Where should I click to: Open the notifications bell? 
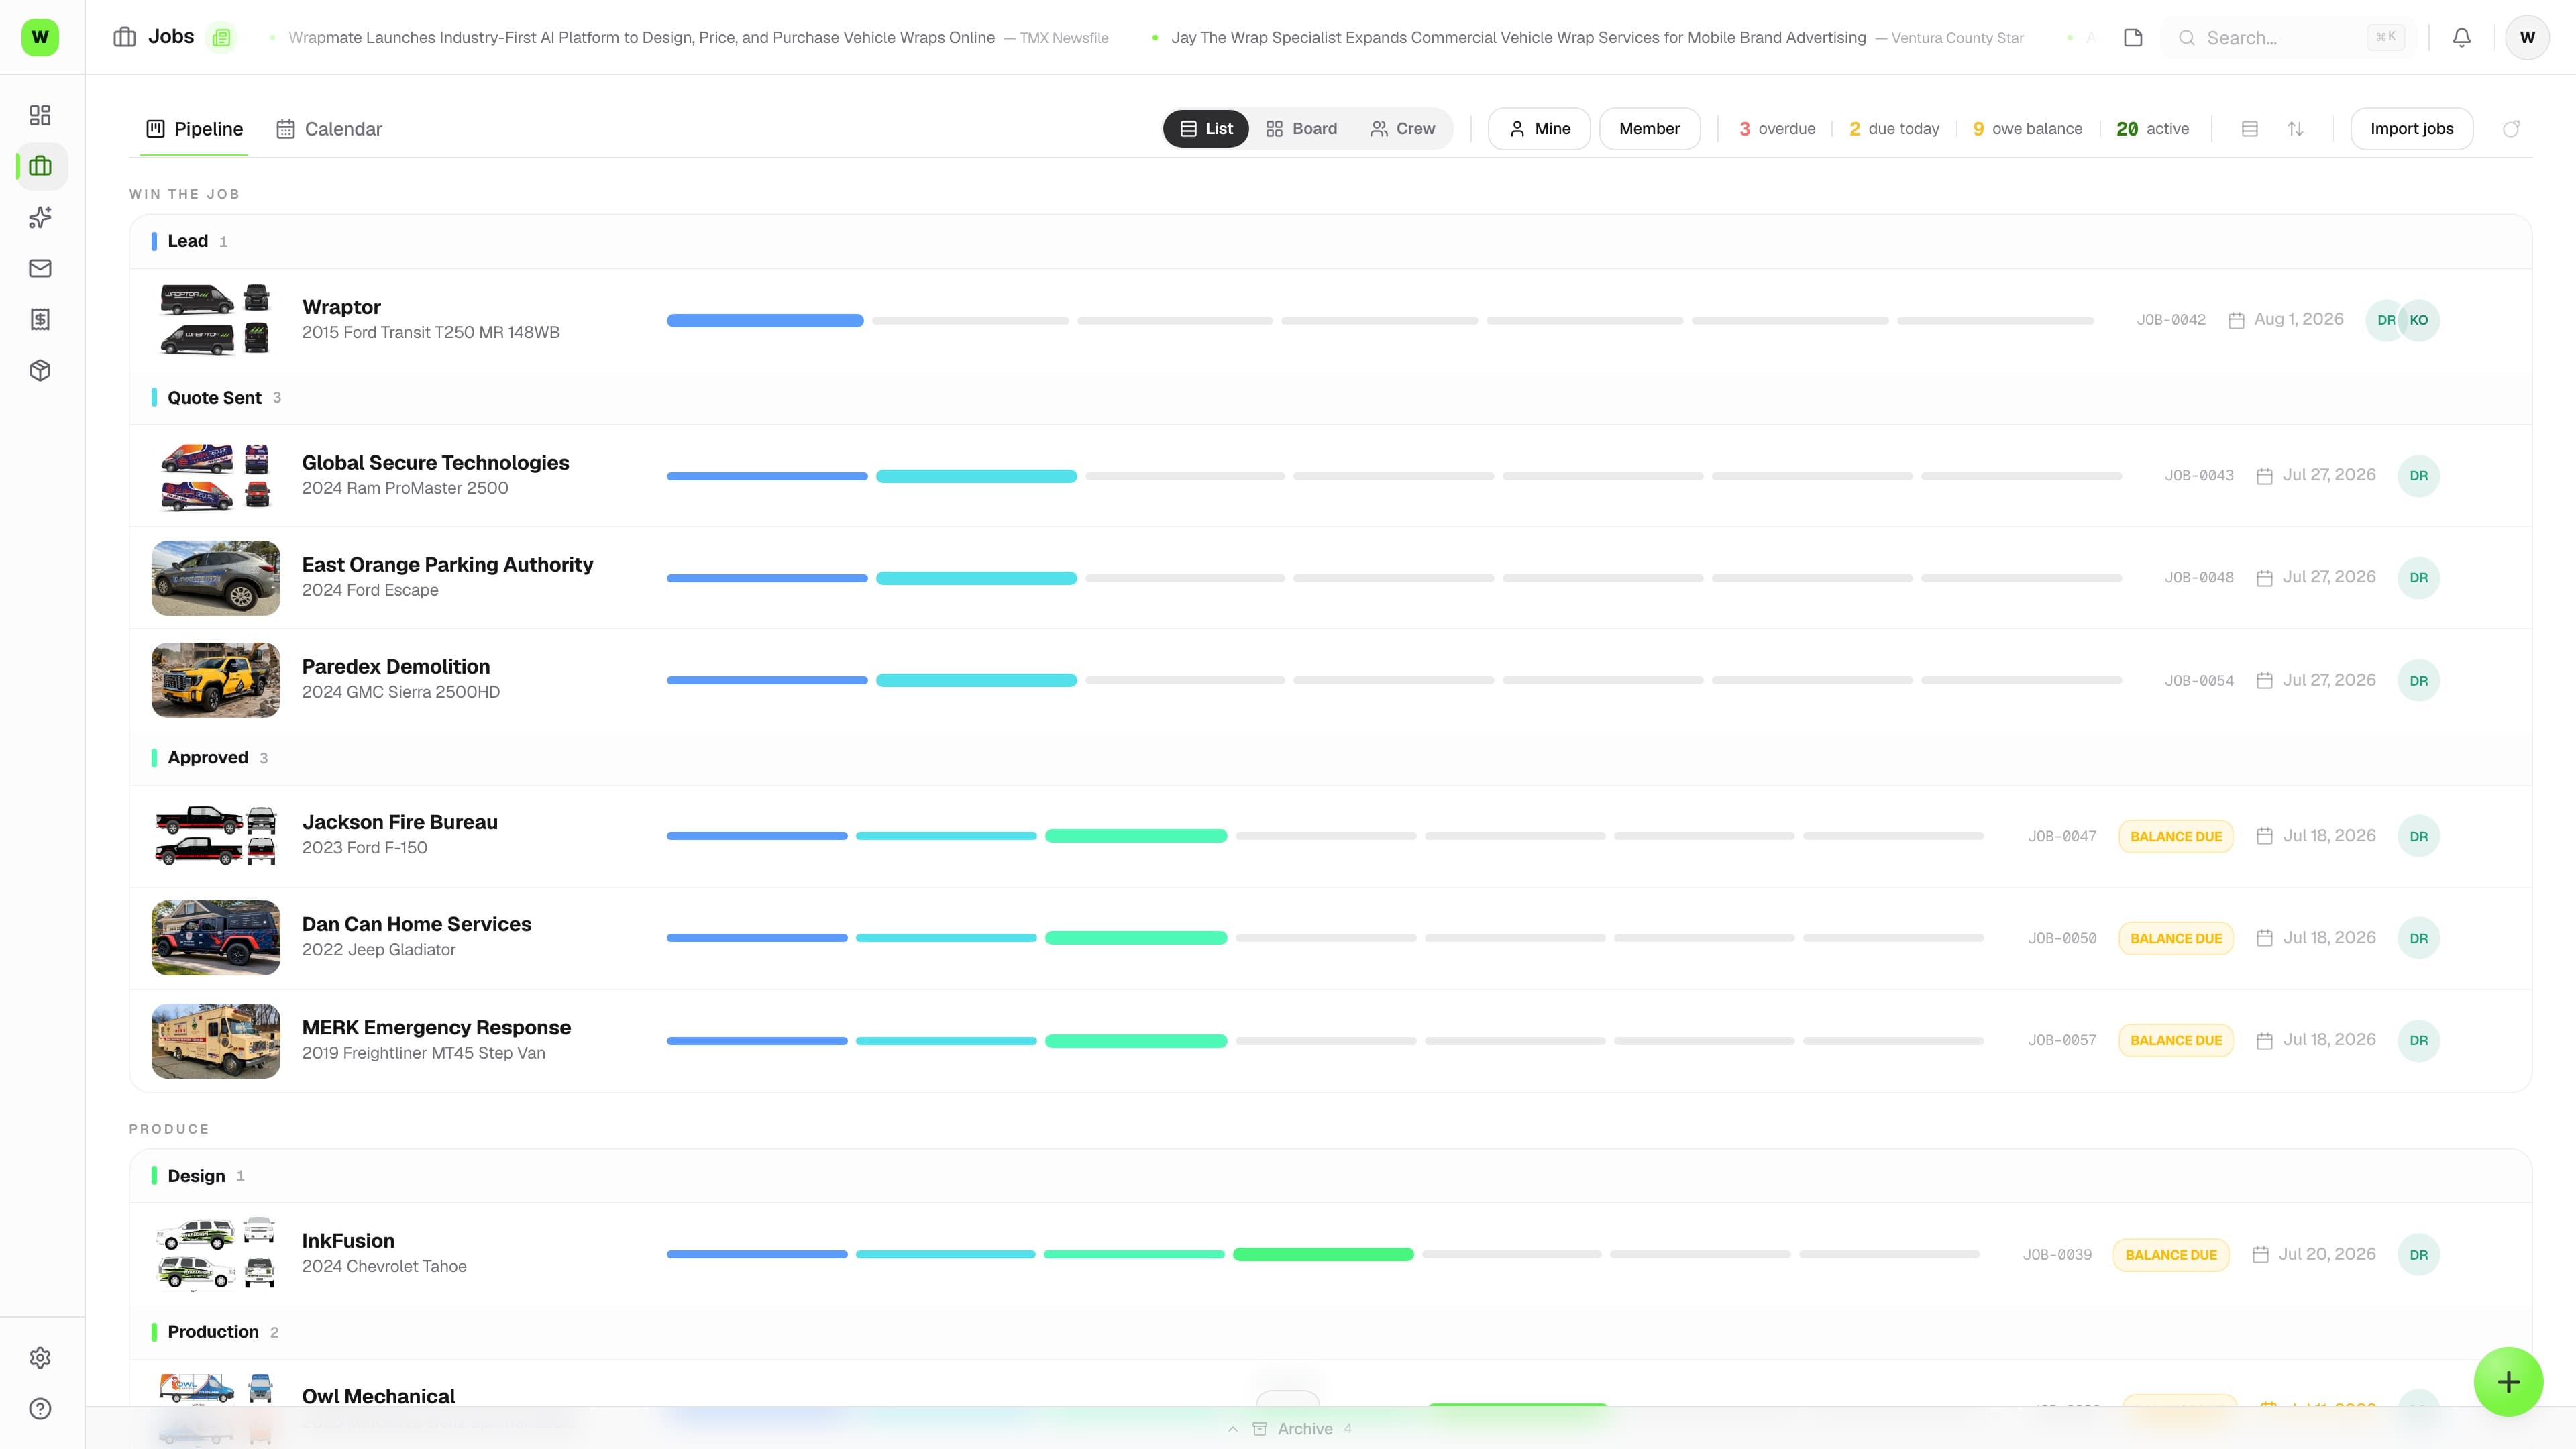pyautogui.click(x=2462, y=37)
